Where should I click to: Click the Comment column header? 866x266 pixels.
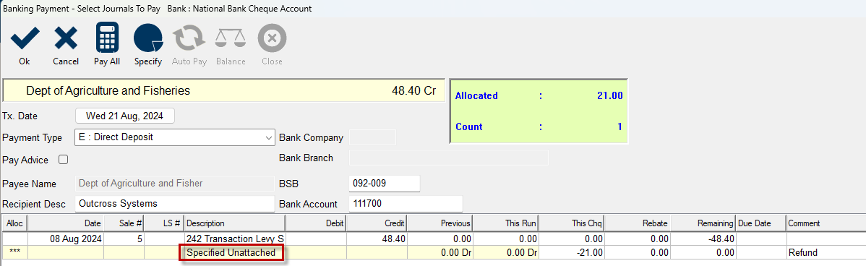(x=826, y=223)
